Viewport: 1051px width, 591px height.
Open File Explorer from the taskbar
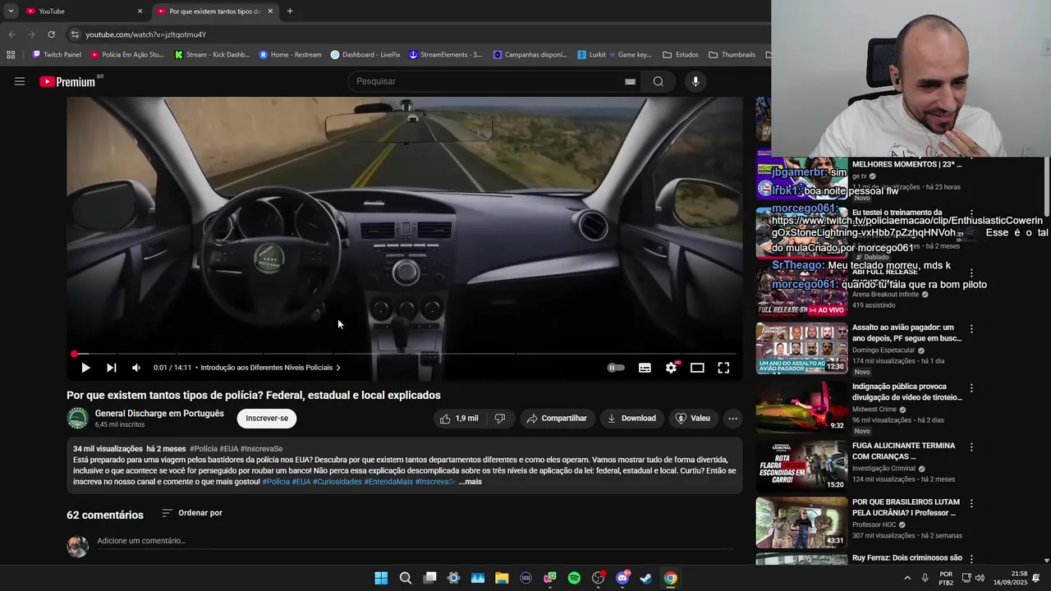[x=502, y=578]
